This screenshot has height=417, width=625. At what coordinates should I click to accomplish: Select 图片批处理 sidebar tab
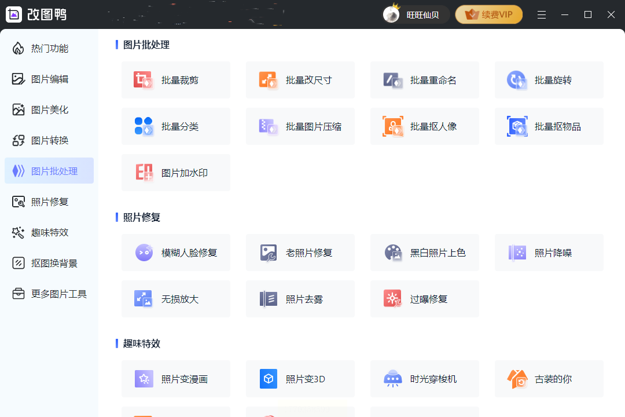tap(49, 171)
